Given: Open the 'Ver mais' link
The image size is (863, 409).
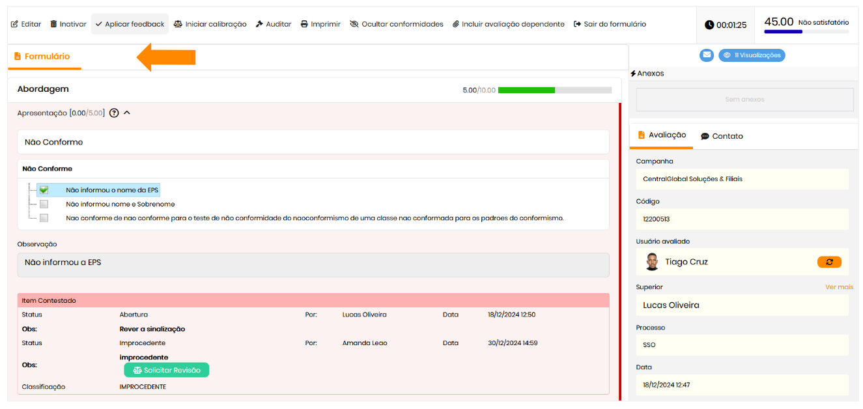Looking at the screenshot, I should click(x=838, y=287).
